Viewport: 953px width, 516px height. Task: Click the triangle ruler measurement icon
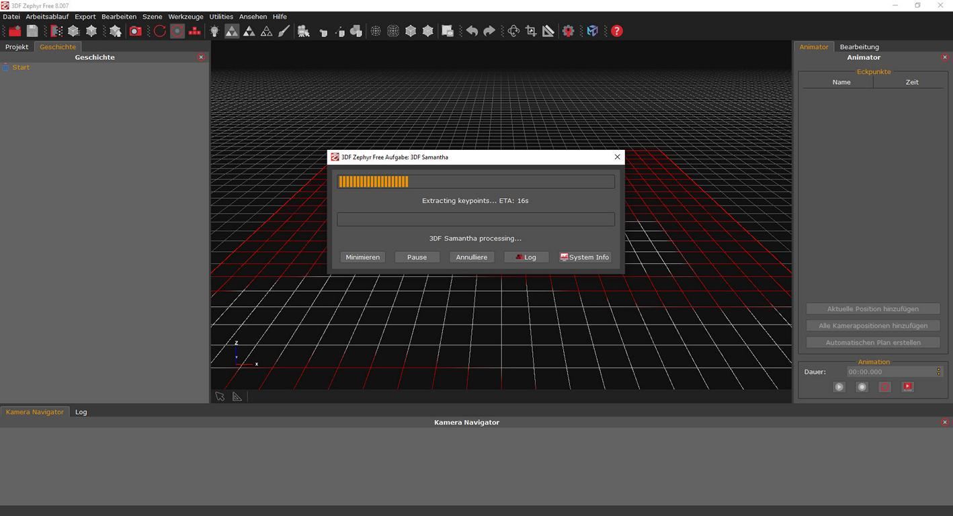click(548, 31)
